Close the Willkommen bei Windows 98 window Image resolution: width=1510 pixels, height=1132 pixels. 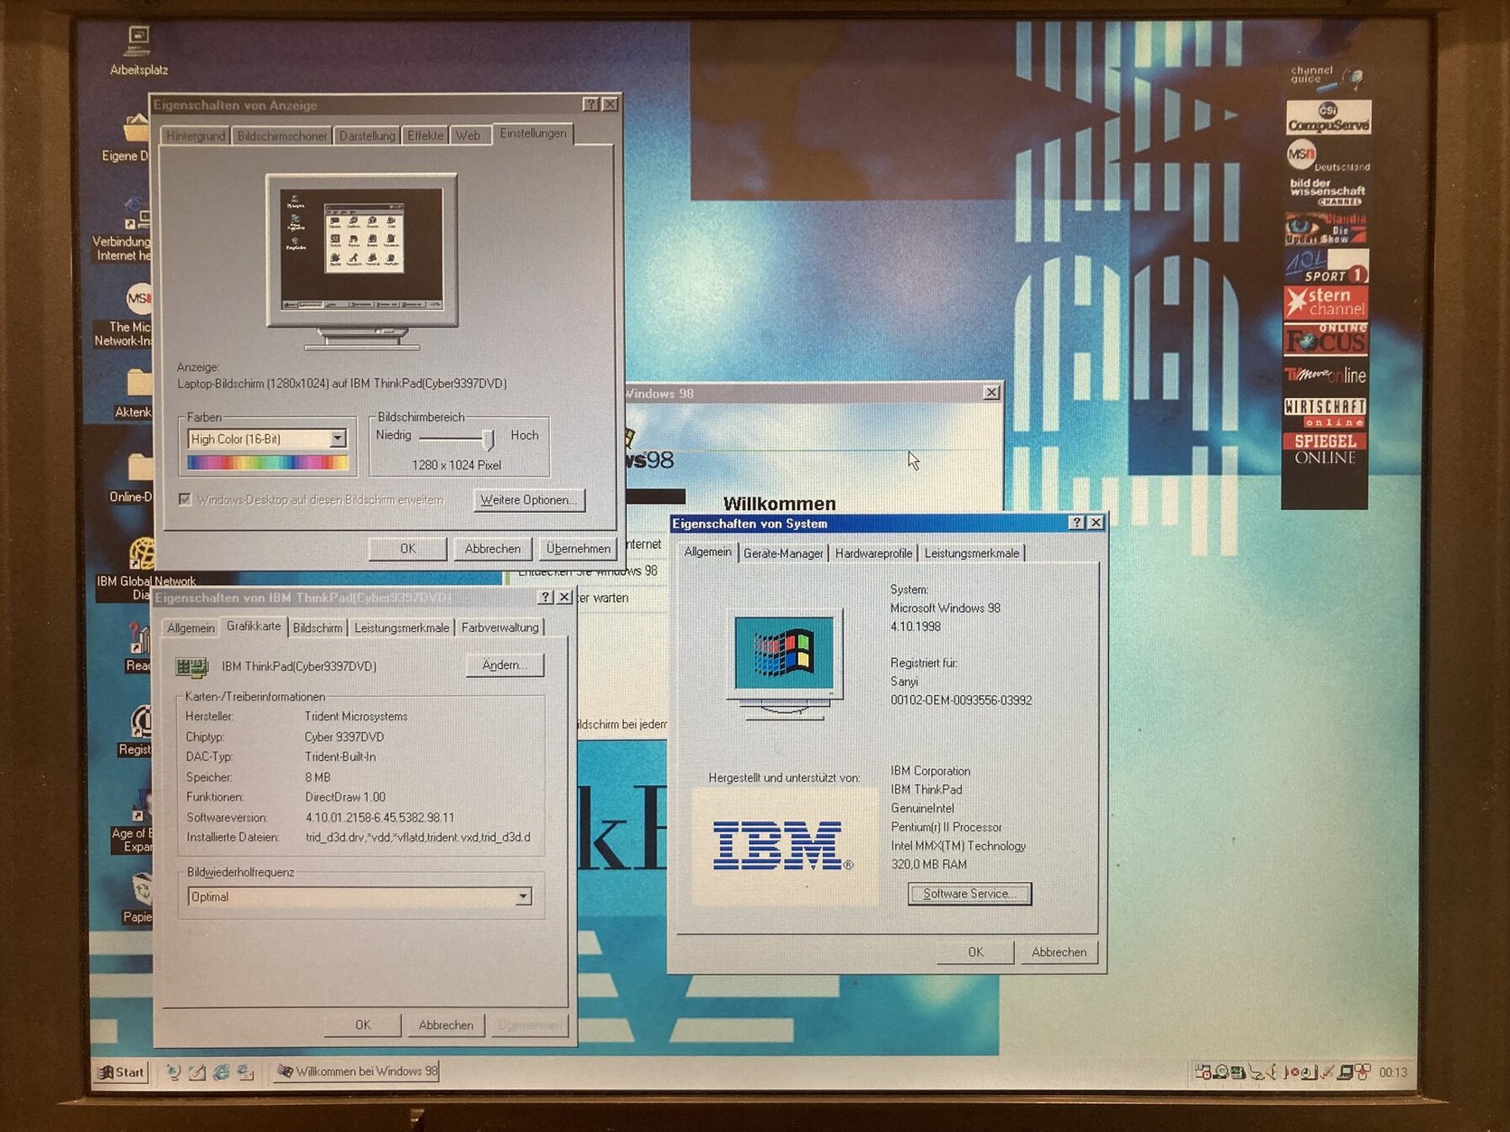991,393
